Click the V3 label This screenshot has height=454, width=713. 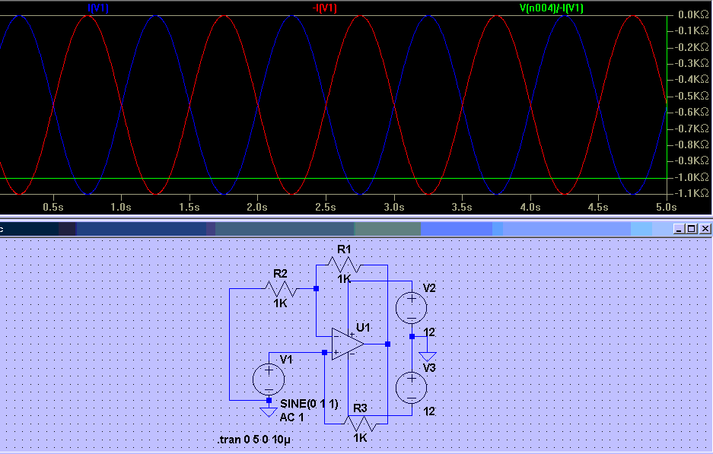[x=429, y=367]
